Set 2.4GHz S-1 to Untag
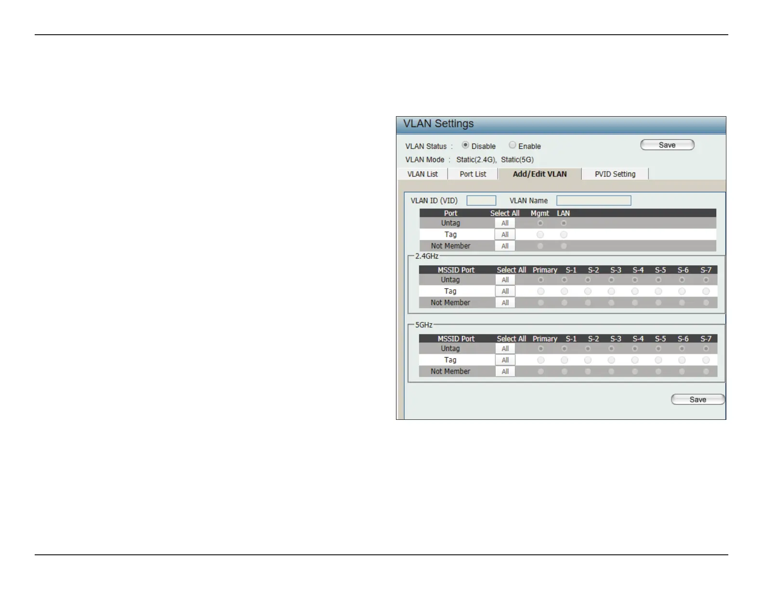 click(x=564, y=280)
